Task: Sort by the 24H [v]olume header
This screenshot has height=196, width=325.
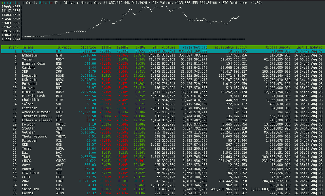Action: point(164,47)
